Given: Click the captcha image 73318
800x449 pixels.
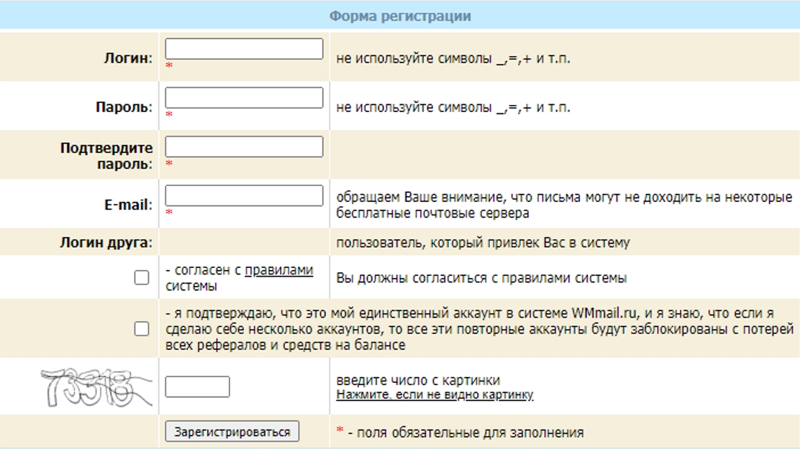Looking at the screenshot, I should click(96, 389).
